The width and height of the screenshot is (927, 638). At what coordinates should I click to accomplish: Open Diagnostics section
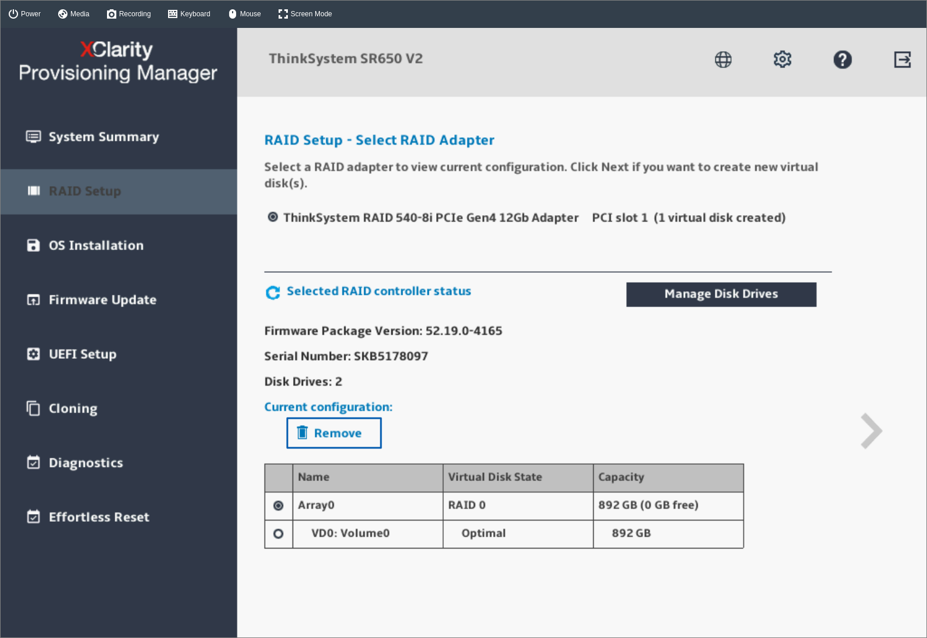pyautogui.click(x=119, y=463)
